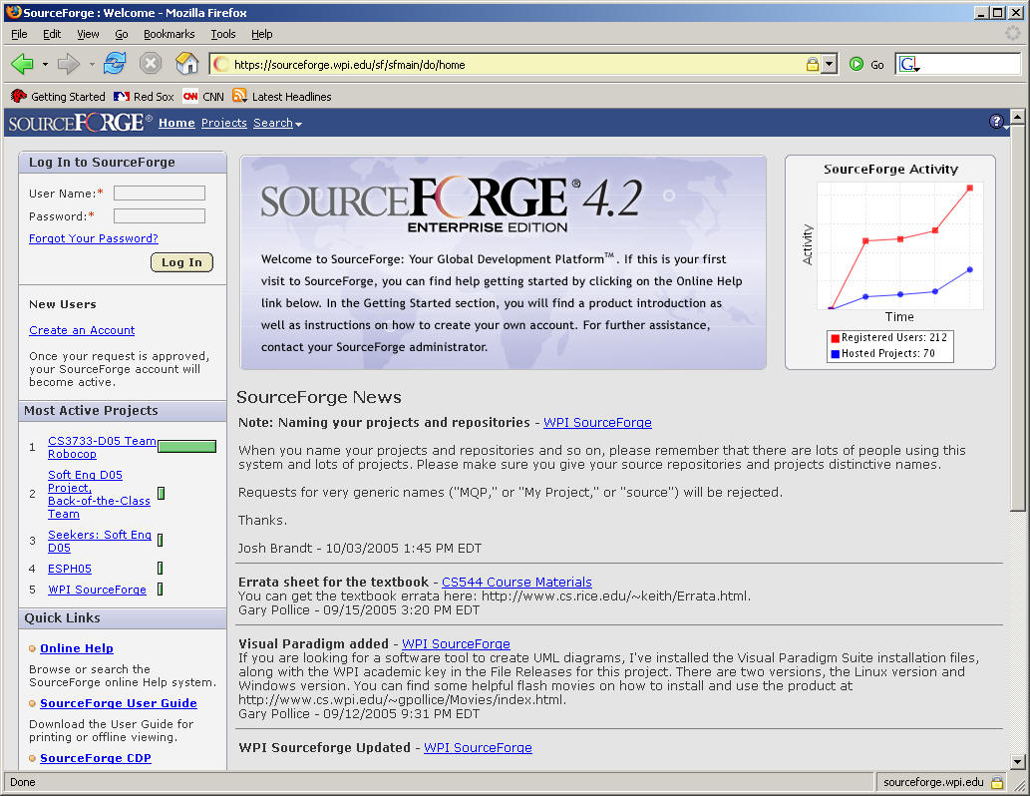Click the Password input field

tap(159, 216)
